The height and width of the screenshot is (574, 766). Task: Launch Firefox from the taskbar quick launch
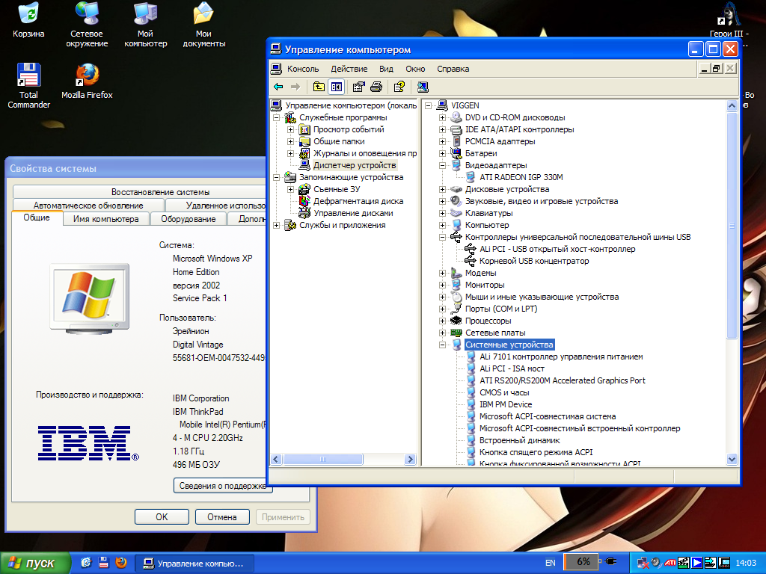coord(120,562)
